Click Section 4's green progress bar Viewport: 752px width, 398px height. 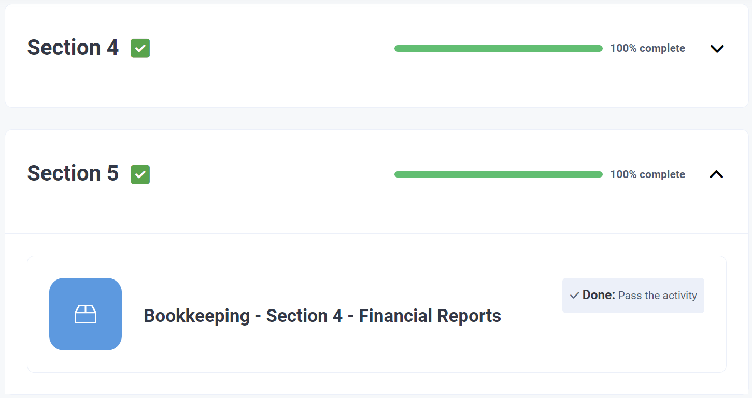click(x=498, y=48)
